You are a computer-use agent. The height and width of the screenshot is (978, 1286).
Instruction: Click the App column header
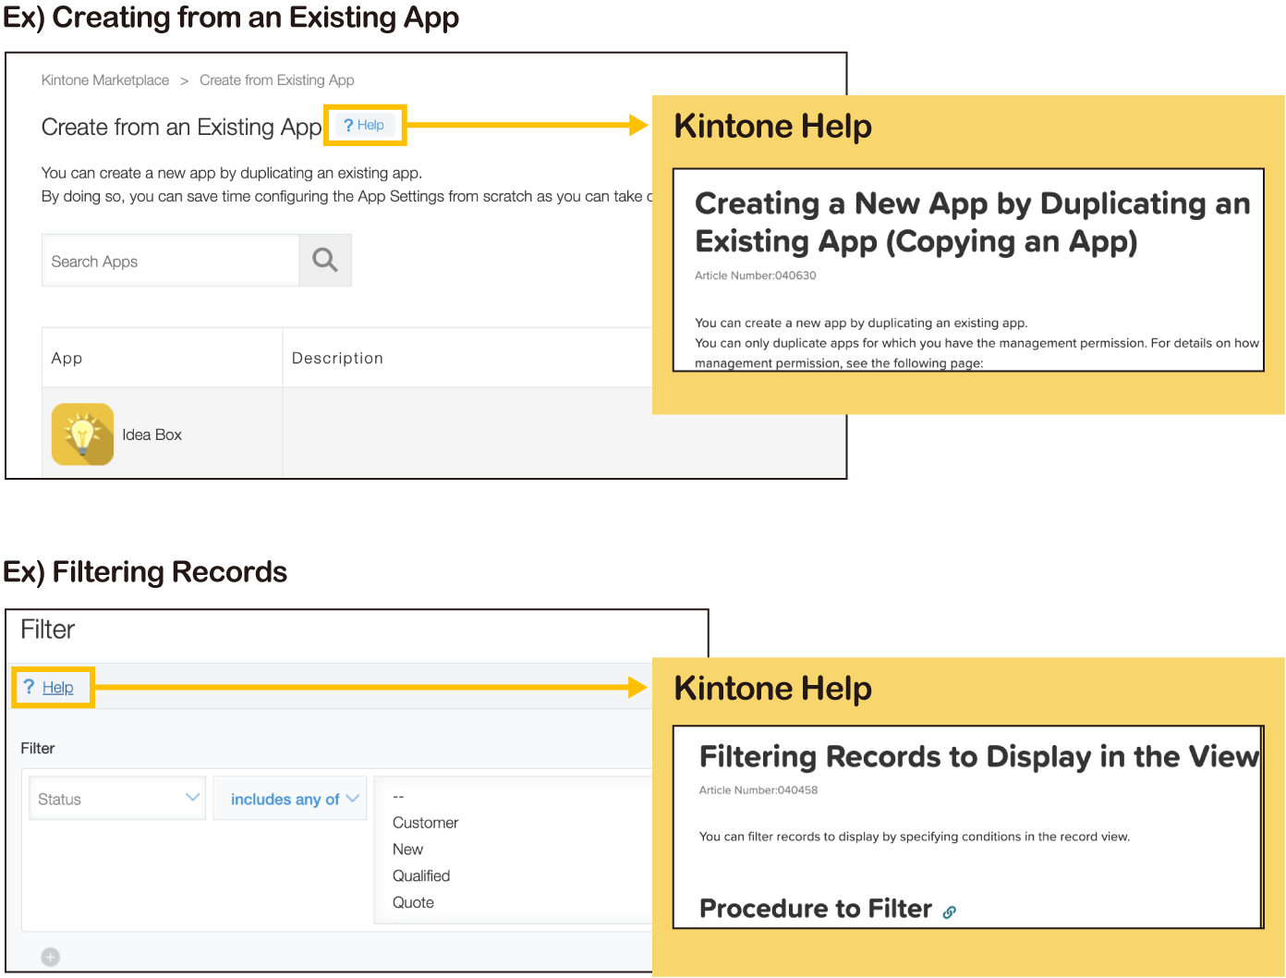tap(67, 358)
